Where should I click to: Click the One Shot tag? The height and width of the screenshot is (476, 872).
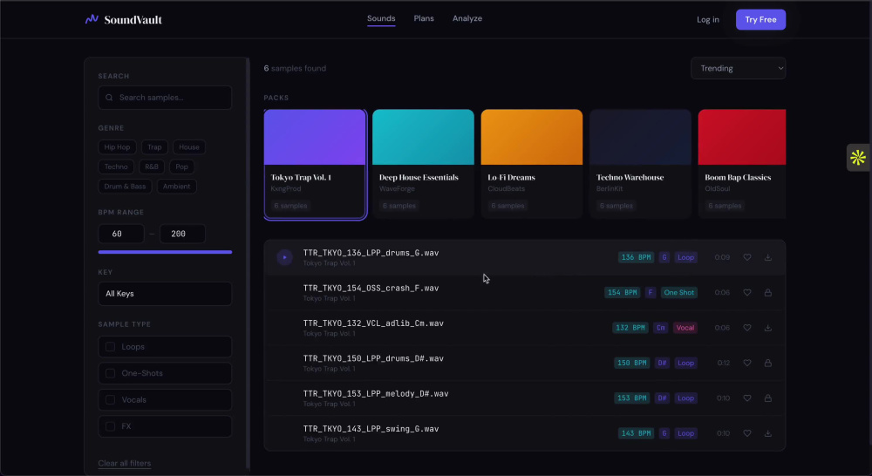(x=679, y=293)
